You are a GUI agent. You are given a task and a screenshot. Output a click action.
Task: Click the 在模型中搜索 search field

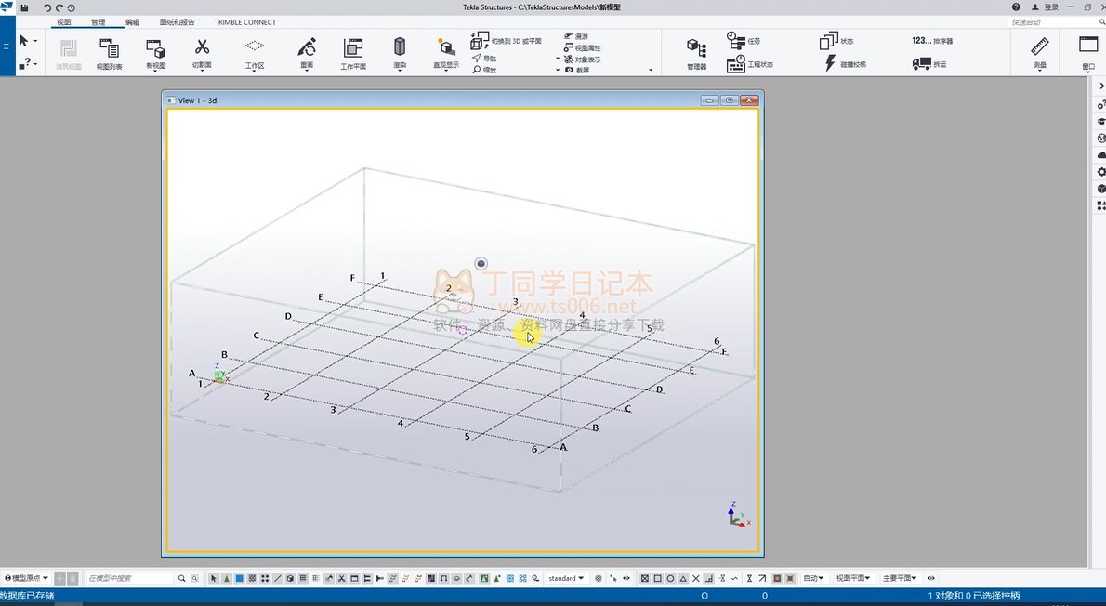coord(130,578)
